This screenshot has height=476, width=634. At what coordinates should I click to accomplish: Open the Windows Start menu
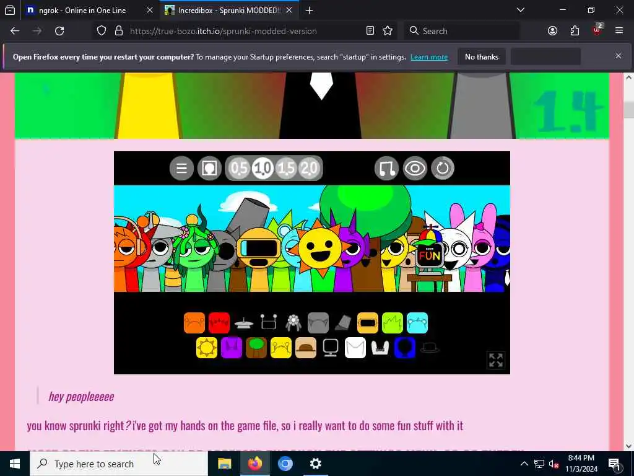15,464
